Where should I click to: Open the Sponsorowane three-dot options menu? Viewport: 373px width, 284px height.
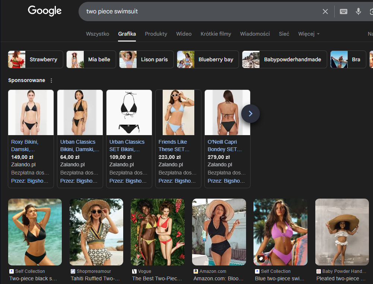tap(51, 81)
